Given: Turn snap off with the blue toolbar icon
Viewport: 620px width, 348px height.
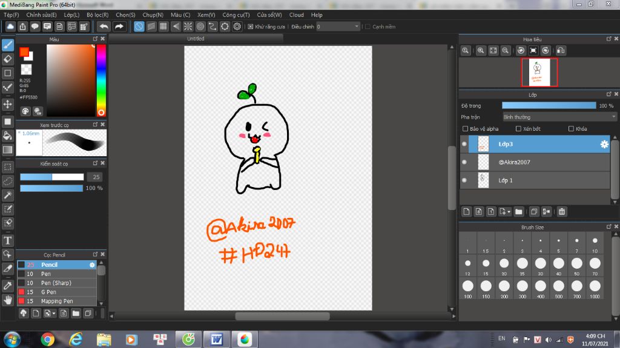Looking at the screenshot, I should coord(139,27).
